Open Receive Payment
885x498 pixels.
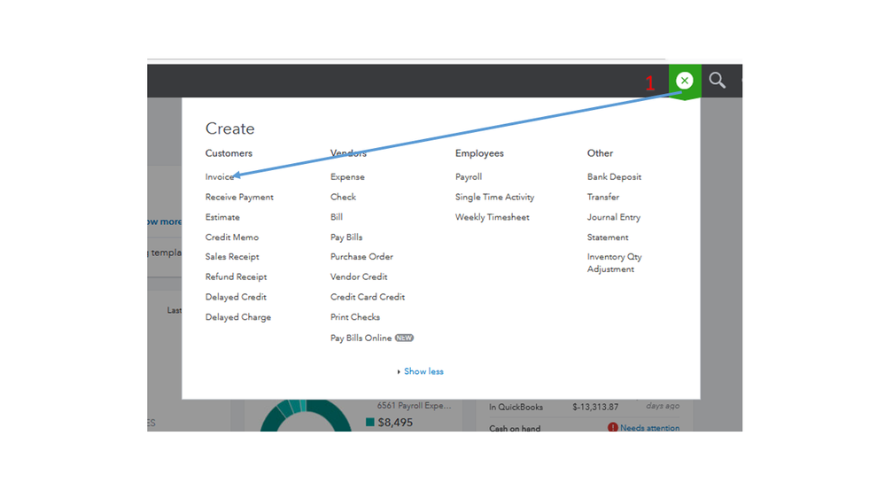(x=239, y=197)
